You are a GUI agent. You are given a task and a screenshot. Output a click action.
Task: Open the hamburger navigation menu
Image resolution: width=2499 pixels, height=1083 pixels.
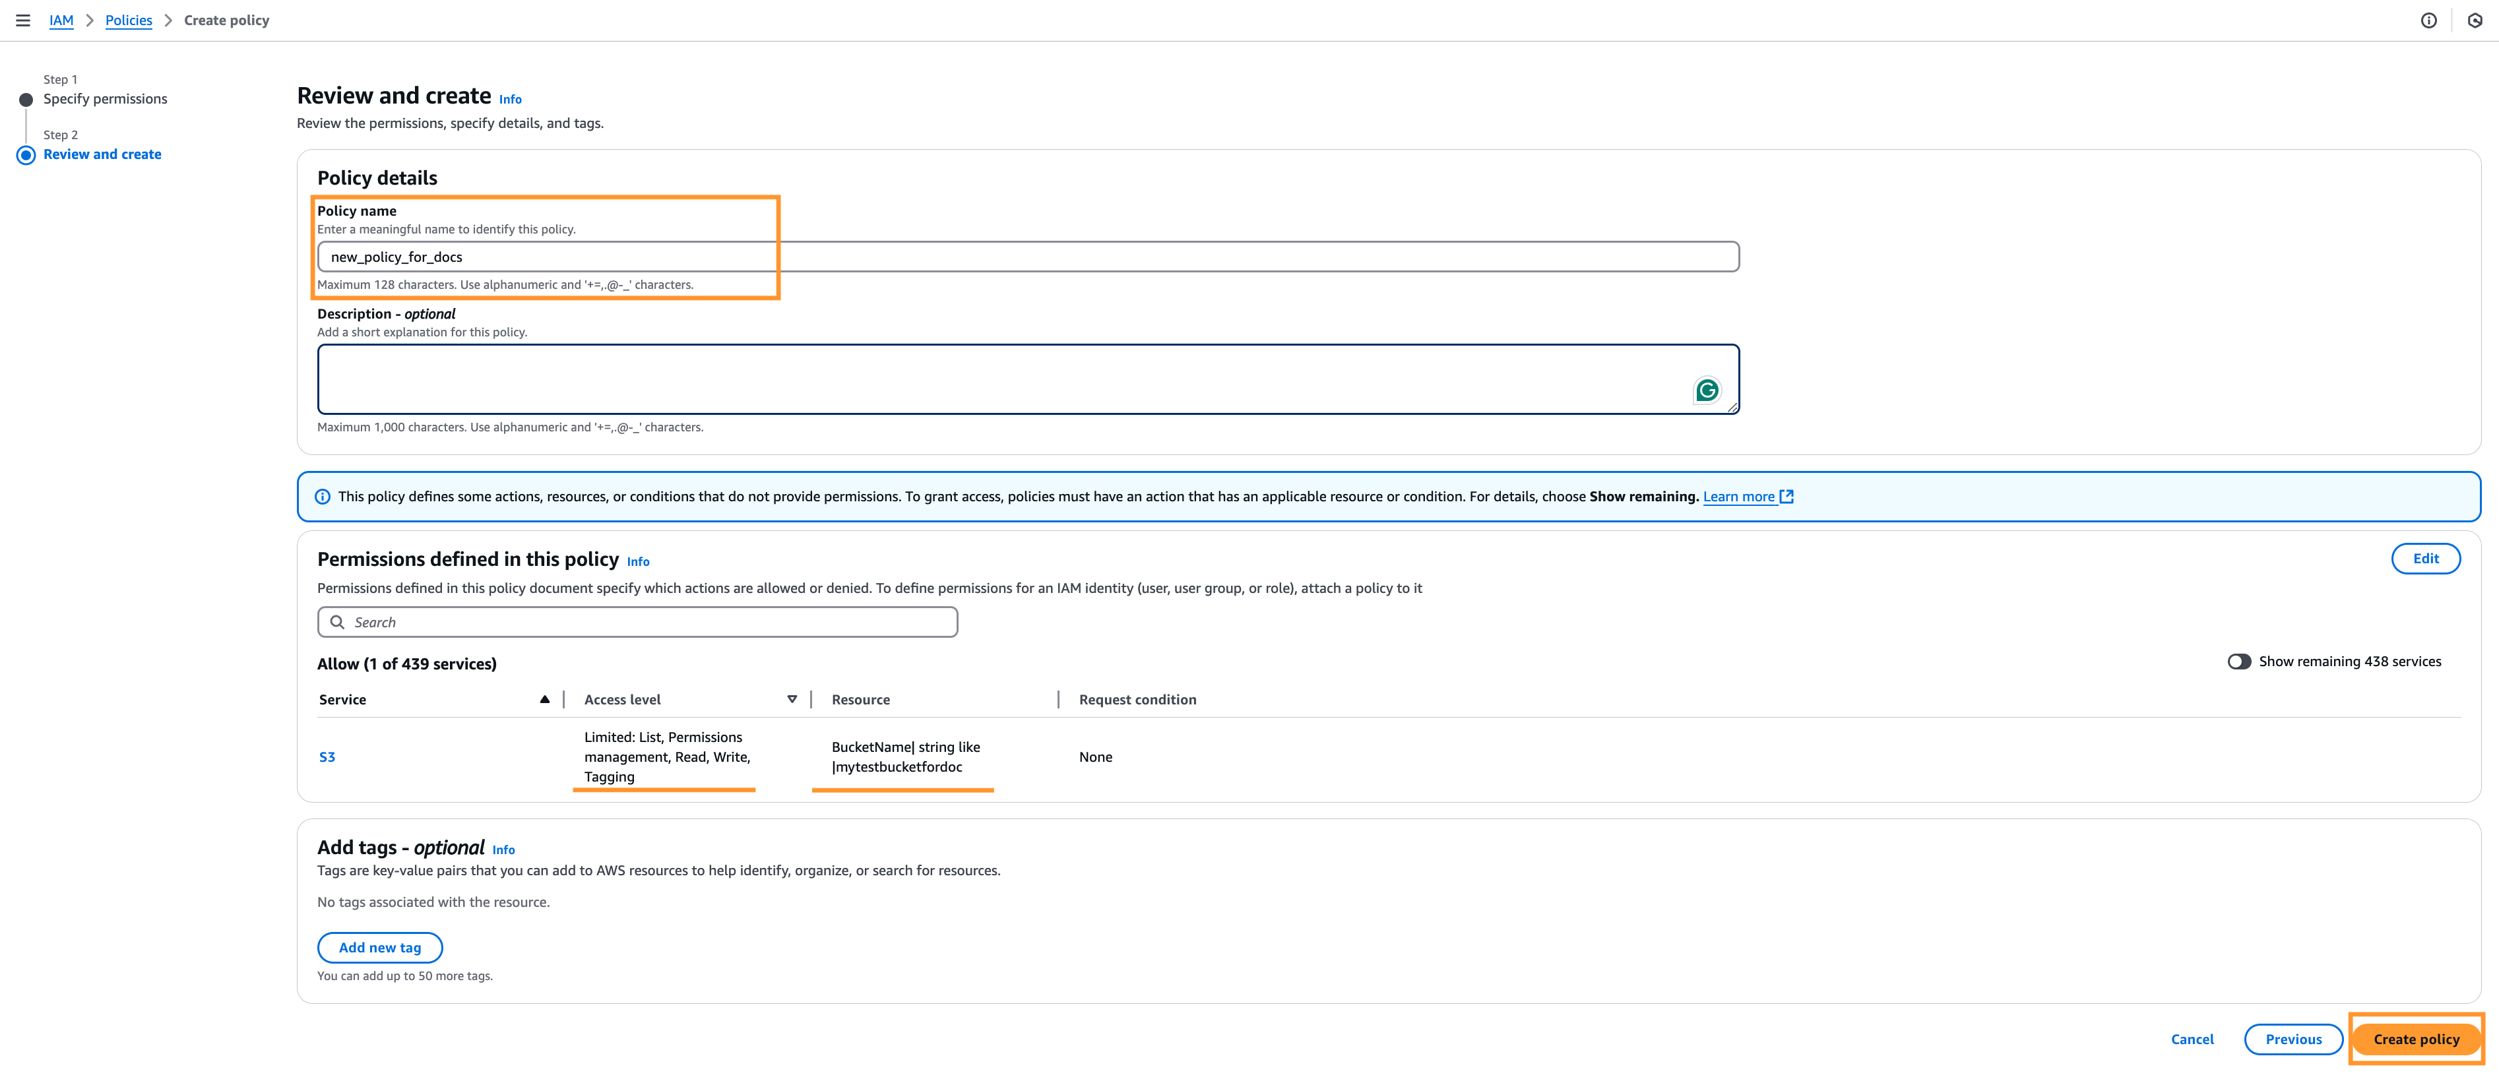point(23,20)
